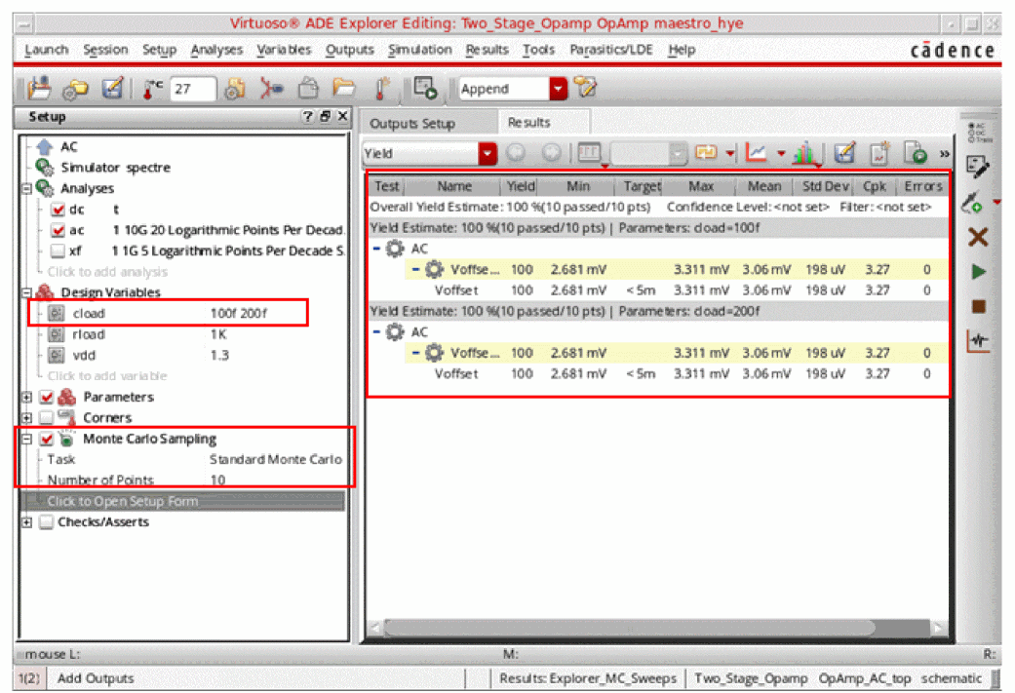Click the brown X delete icon

pos(978,237)
